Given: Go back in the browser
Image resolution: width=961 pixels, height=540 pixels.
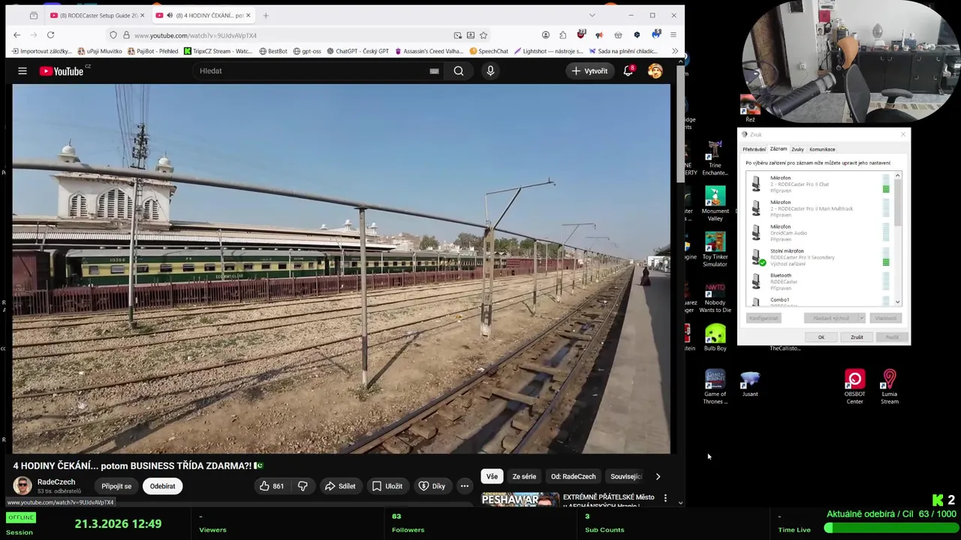Looking at the screenshot, I should coord(17,35).
